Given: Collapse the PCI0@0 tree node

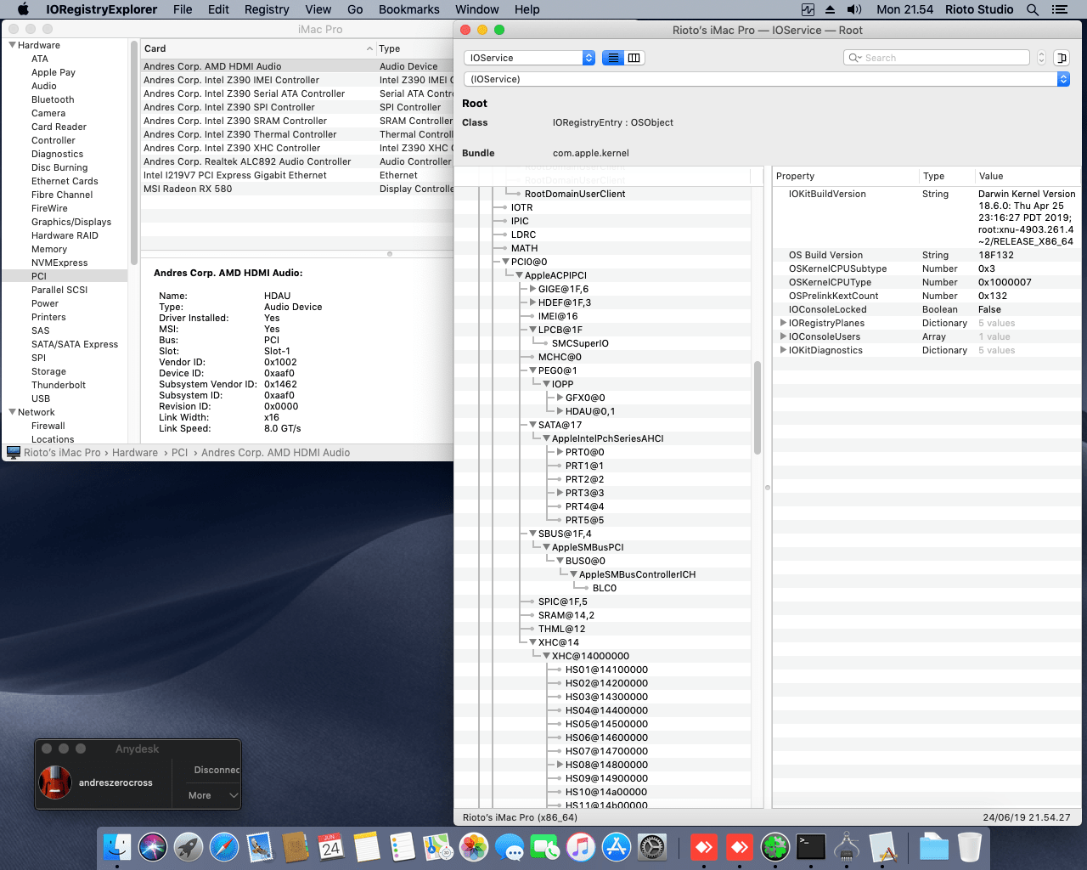Looking at the screenshot, I should [x=506, y=262].
